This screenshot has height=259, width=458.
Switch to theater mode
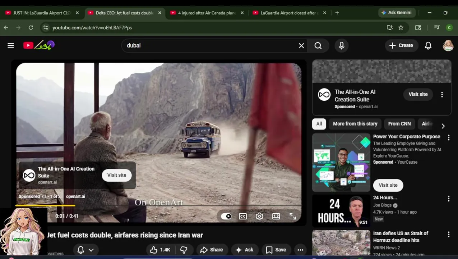[276, 216]
